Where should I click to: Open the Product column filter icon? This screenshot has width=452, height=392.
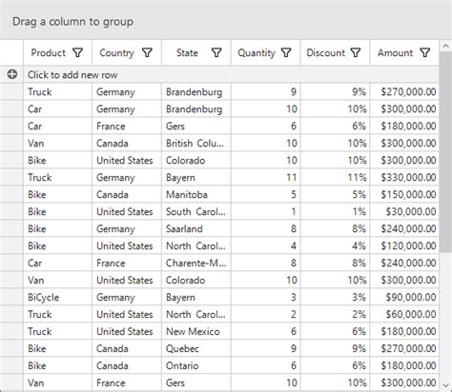[x=78, y=52]
